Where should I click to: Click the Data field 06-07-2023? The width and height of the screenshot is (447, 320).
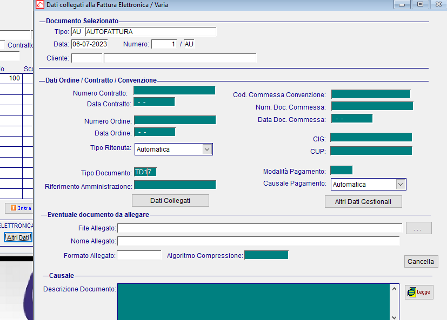(x=90, y=44)
